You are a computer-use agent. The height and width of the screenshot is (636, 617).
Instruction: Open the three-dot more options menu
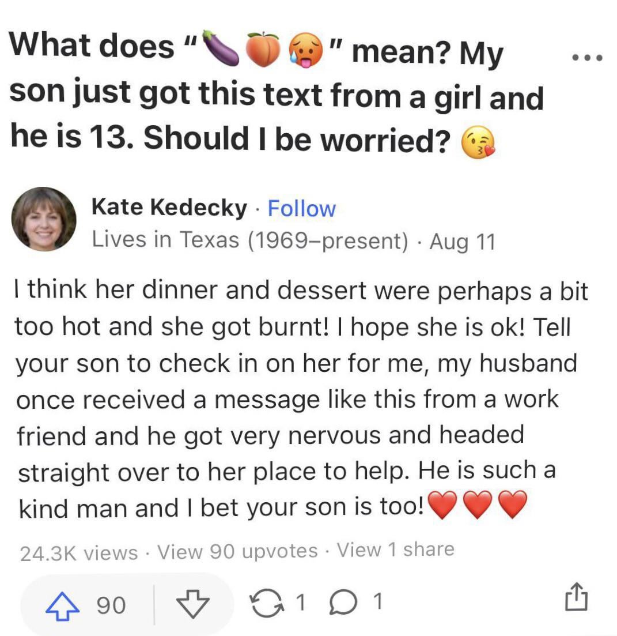[x=586, y=57]
